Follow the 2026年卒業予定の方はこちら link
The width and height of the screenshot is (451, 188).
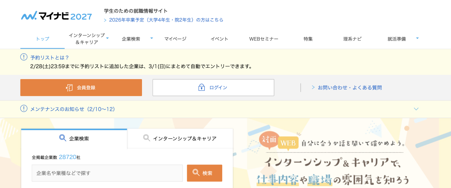(166, 20)
